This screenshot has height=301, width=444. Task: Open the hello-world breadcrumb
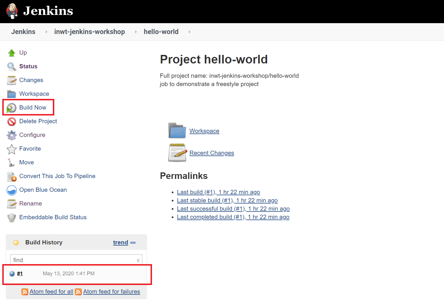point(161,32)
